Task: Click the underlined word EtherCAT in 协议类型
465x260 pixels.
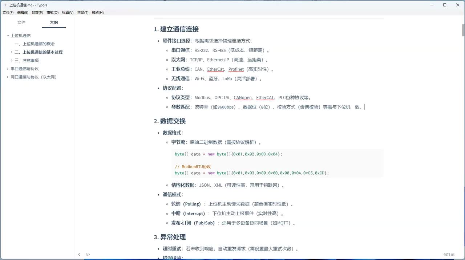Action: coord(265,98)
